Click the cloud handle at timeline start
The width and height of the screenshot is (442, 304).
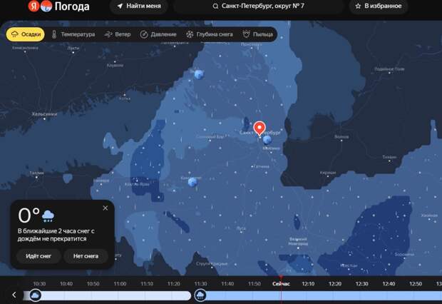pos(35,295)
